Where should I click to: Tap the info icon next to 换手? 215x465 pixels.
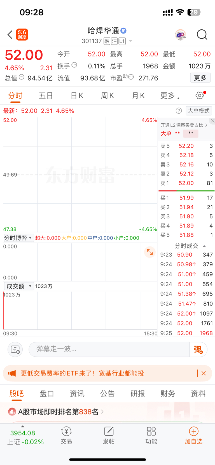tap(74, 65)
